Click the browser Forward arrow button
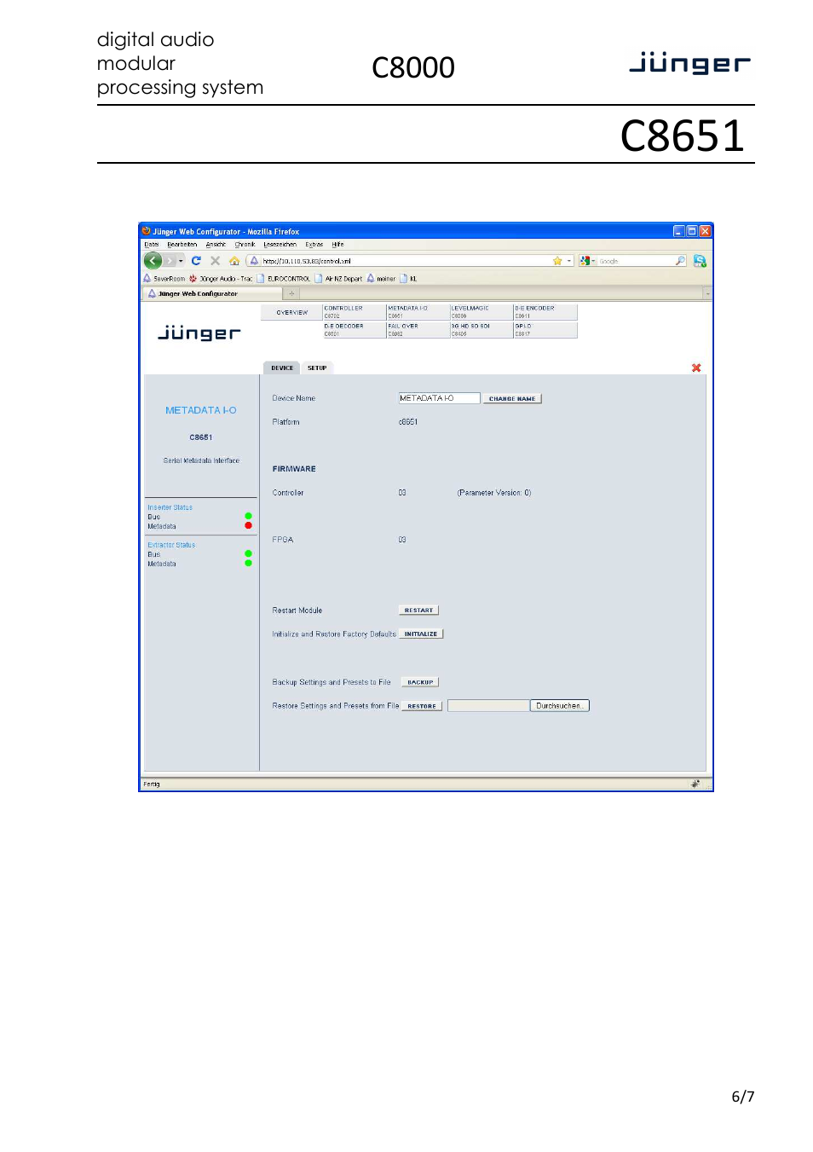This screenshot has height=1152, width=813. [170, 261]
